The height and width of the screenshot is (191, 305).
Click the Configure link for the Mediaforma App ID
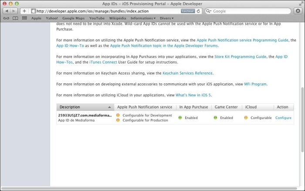283,118
